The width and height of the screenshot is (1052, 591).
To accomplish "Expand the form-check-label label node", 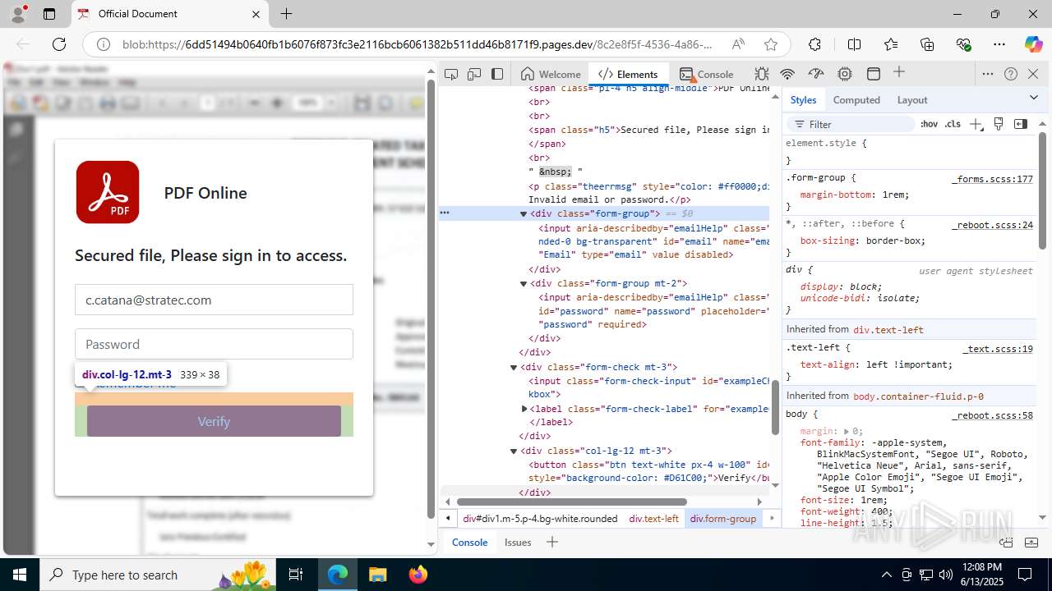I will [x=524, y=408].
